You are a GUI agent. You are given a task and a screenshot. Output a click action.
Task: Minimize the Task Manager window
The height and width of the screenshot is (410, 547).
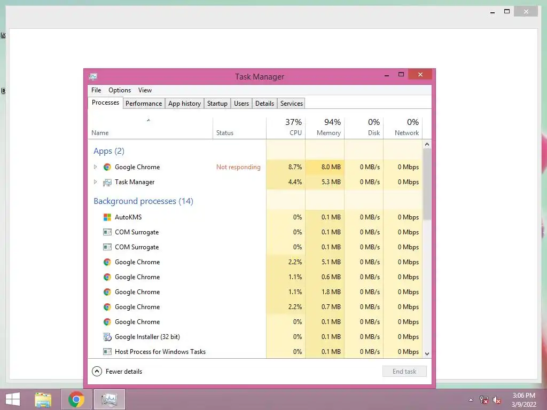387,75
